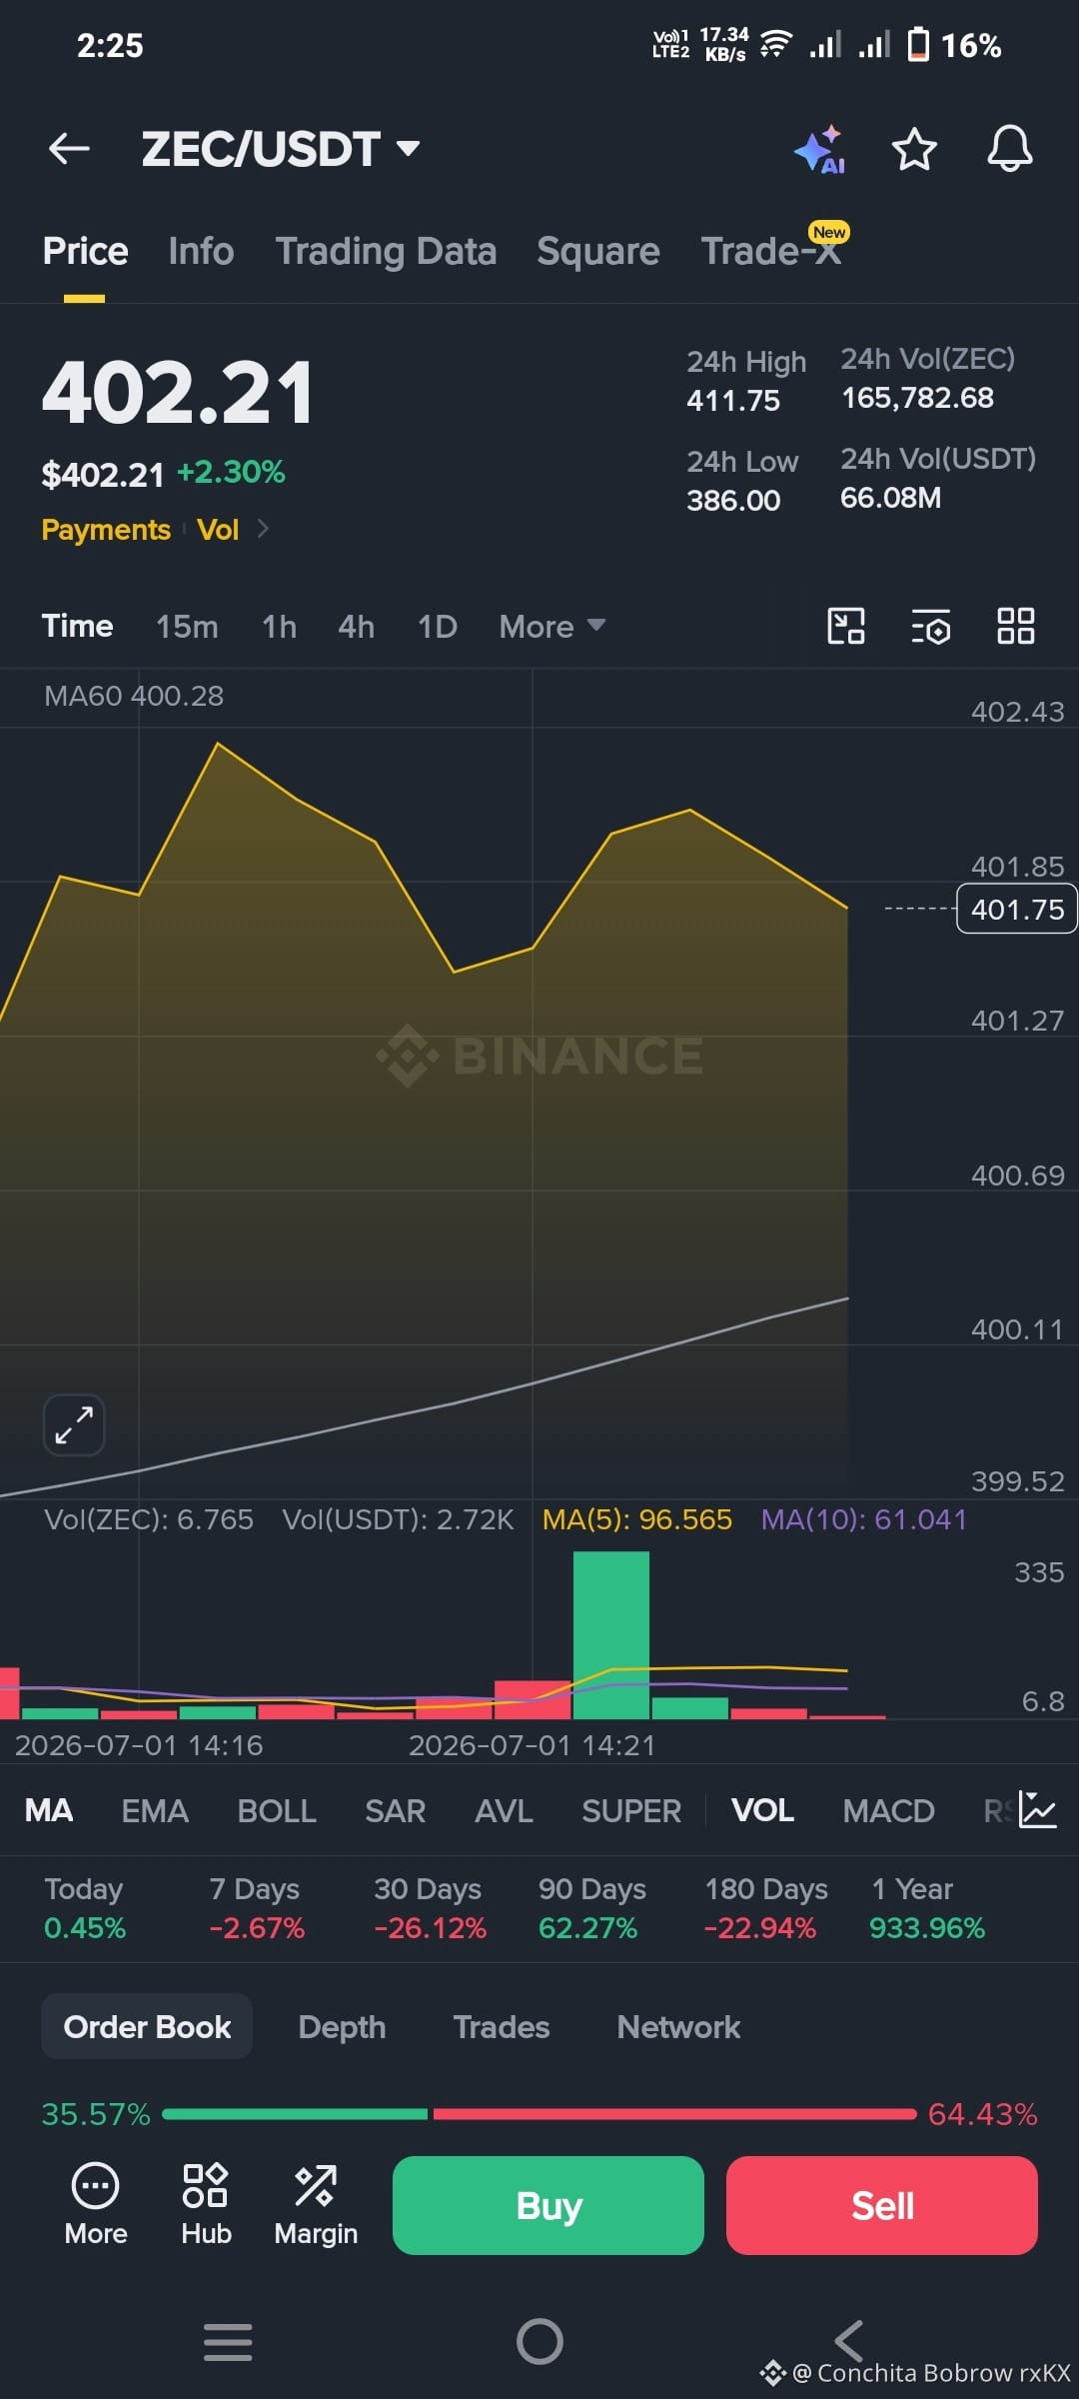The width and height of the screenshot is (1079, 2399).
Task: Toggle the AVL indicator
Action: pos(504,1810)
